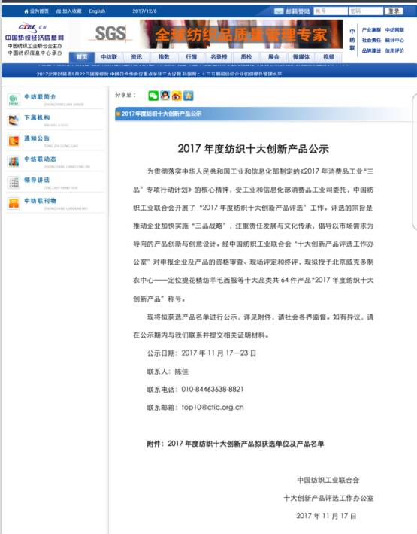The height and width of the screenshot is (534, 417).
Task: Switch to the 视频 tab
Action: 328,57
